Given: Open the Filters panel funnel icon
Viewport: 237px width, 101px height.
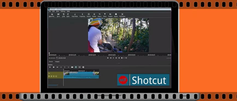Looking at the screenshot, I should [x=105, y=15].
